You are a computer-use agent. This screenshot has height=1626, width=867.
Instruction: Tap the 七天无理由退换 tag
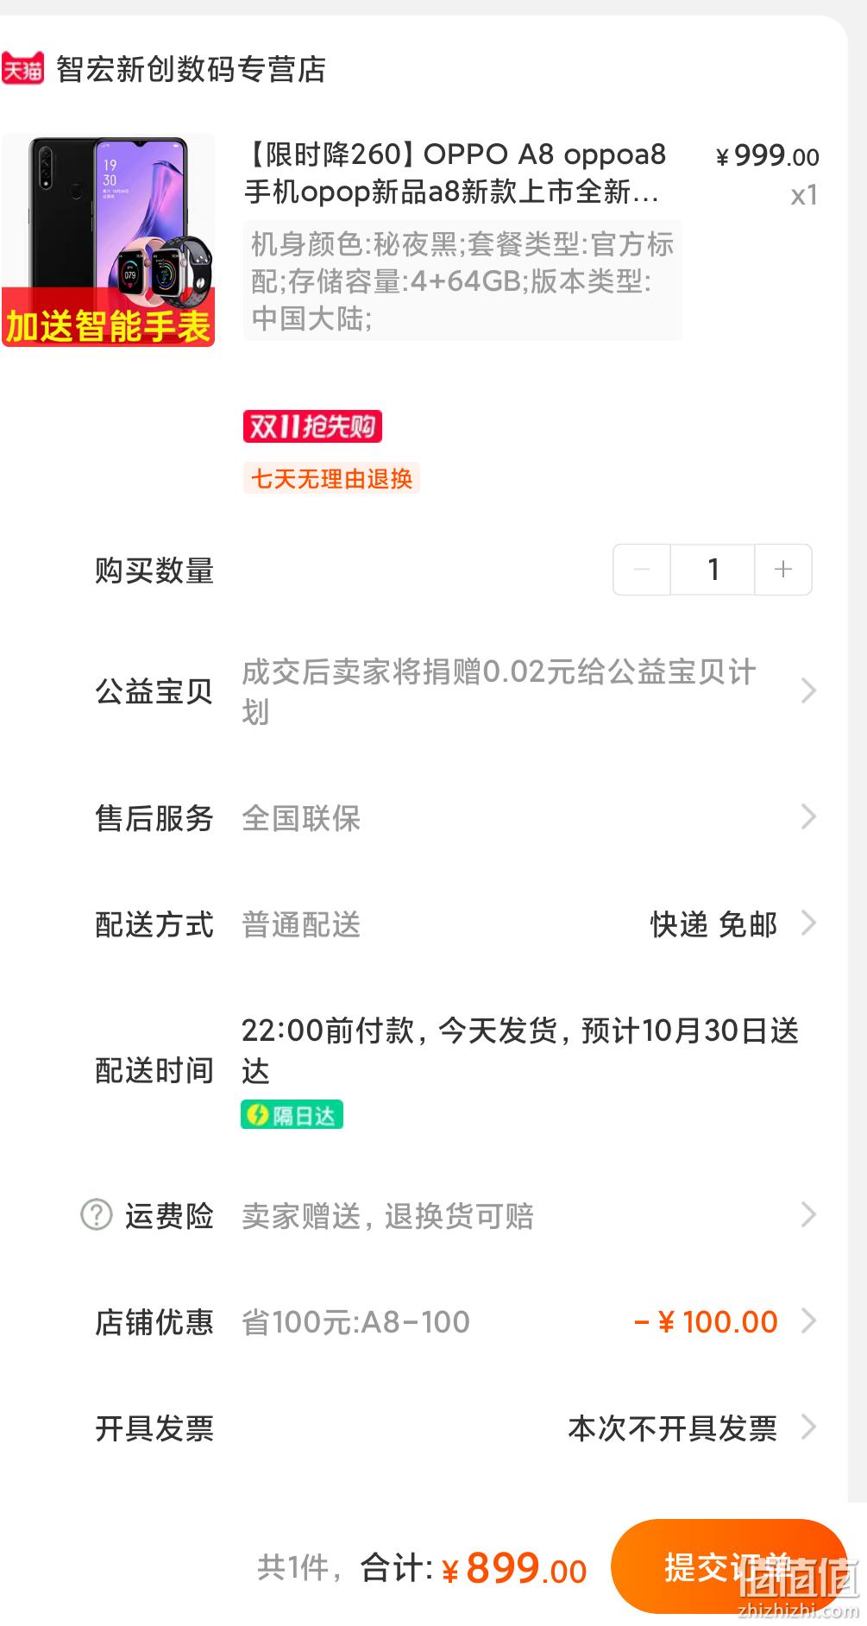point(331,478)
